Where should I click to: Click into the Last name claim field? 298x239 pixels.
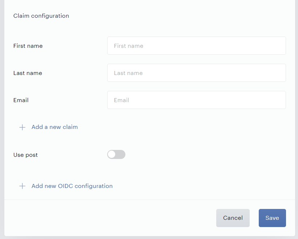[x=197, y=73]
